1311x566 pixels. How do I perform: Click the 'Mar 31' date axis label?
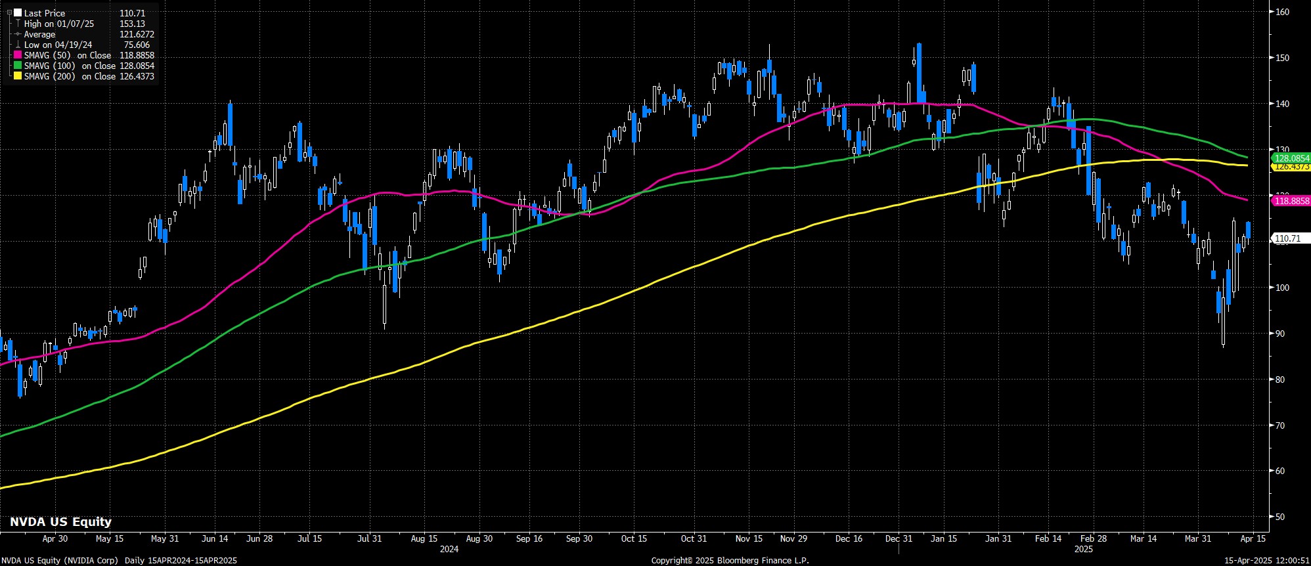pos(1197,538)
